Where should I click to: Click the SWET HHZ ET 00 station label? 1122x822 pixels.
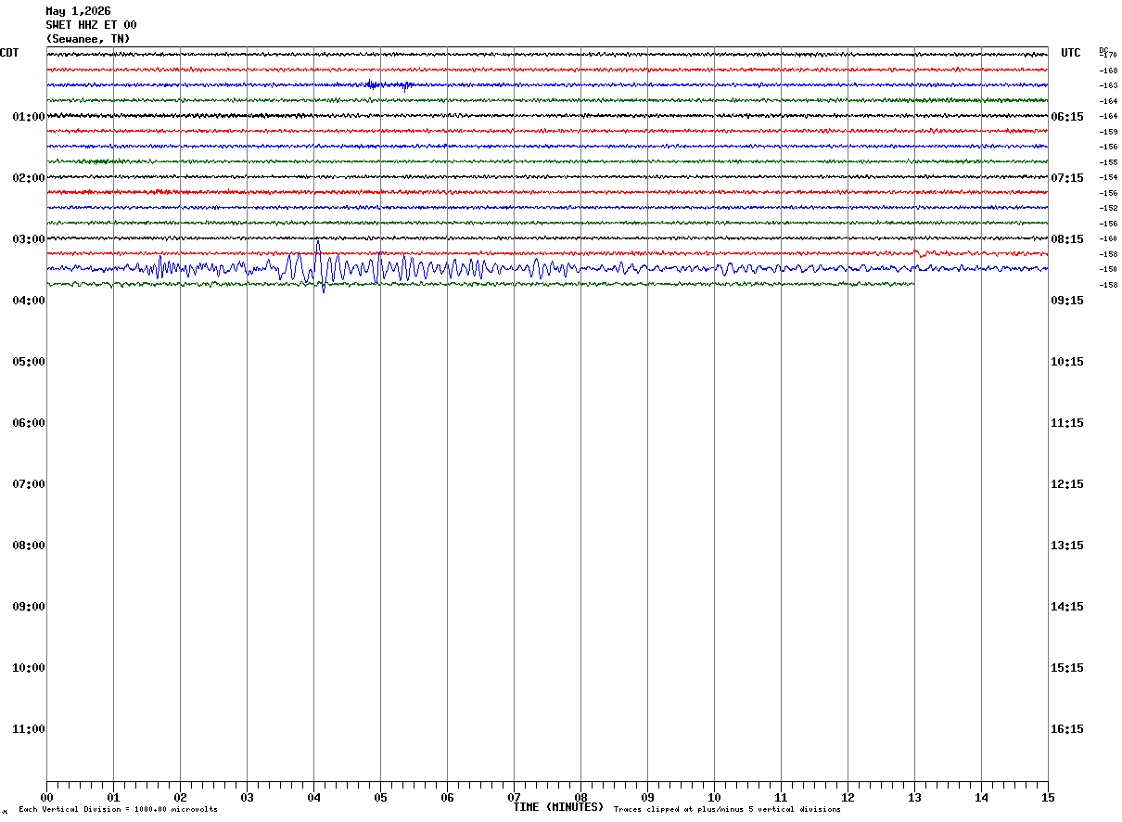tap(91, 25)
